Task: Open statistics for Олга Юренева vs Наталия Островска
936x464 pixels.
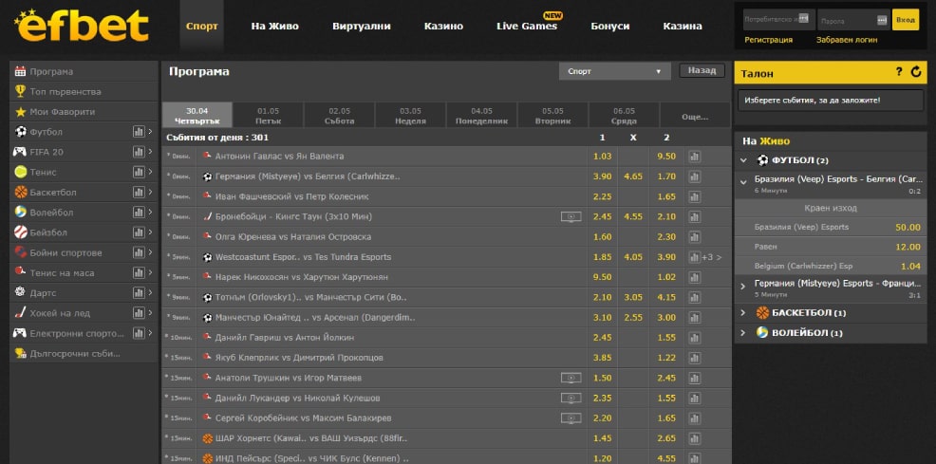Action: tap(694, 237)
